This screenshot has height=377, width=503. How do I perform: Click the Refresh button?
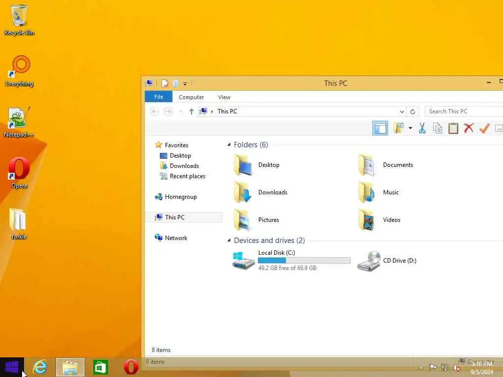pos(413,111)
